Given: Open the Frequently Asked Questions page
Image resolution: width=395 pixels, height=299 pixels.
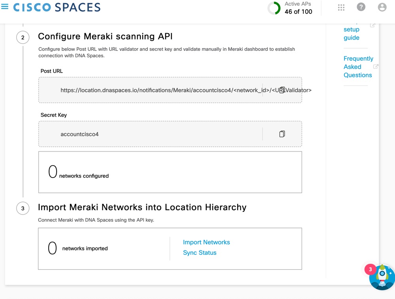Looking at the screenshot, I should tap(358, 67).
